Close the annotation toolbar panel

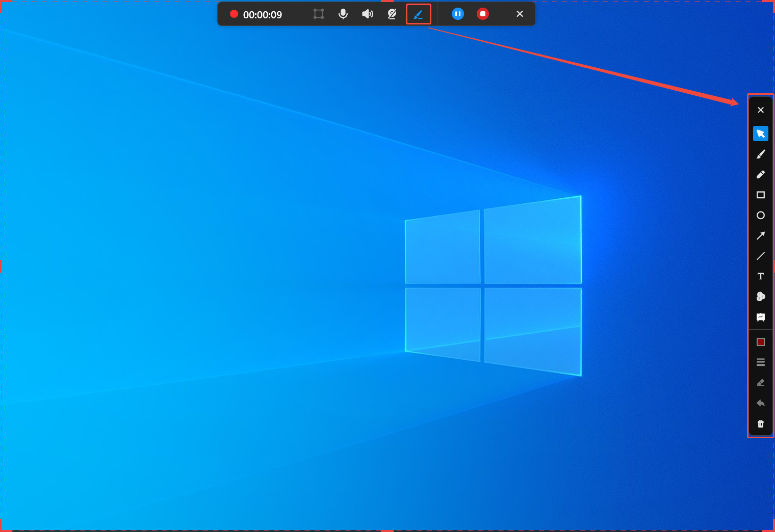pos(760,109)
